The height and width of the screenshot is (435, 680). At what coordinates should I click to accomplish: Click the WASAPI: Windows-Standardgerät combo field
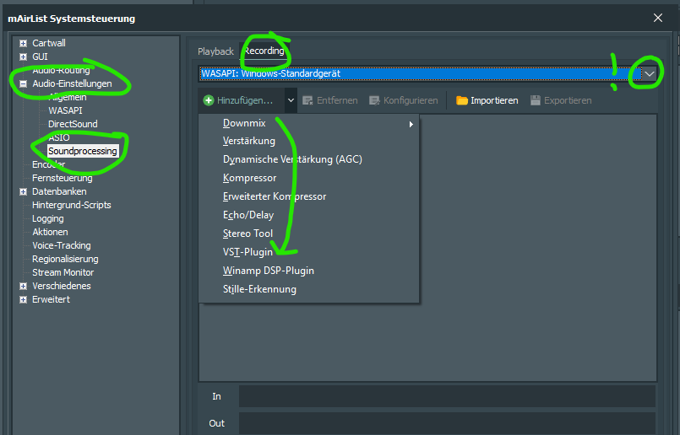[420, 73]
